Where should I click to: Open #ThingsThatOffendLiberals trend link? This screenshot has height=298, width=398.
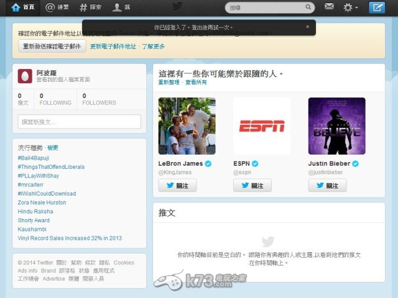(x=51, y=166)
